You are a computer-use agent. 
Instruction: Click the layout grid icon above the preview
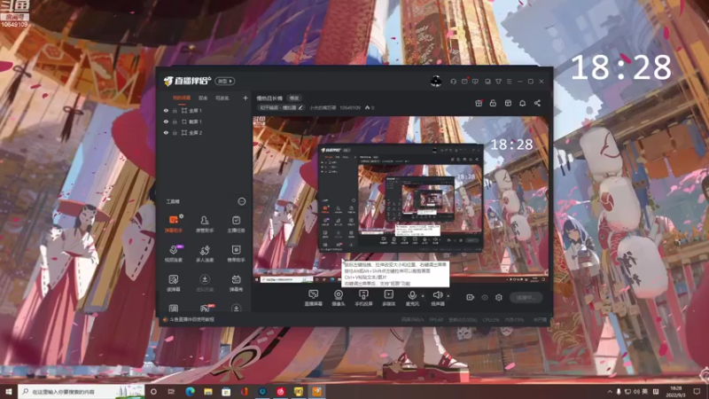(x=508, y=103)
